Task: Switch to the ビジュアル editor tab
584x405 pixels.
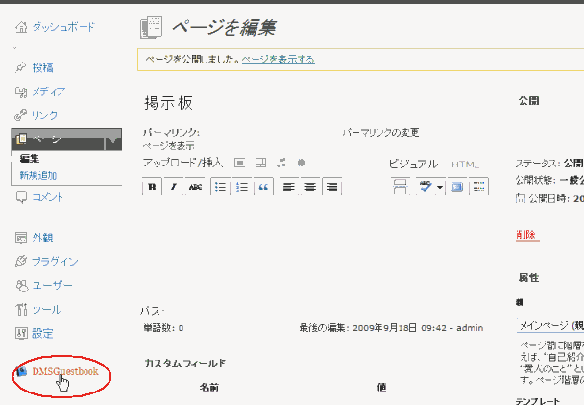Action: 413,165
